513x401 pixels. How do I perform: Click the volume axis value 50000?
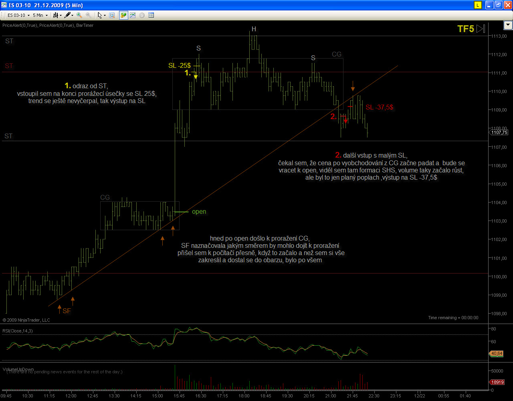[497, 371]
